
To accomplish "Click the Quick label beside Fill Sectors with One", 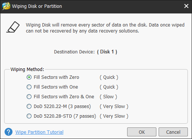I will click(109, 87).
